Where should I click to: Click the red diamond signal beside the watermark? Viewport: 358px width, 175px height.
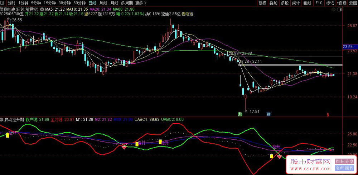(279, 156)
